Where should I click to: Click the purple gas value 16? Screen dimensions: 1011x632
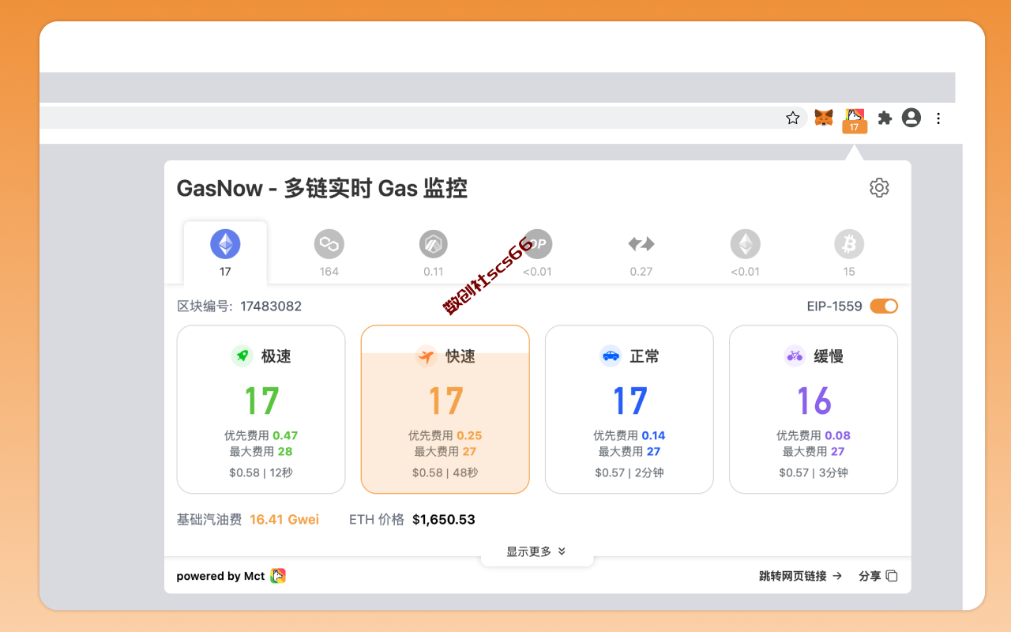pos(814,401)
